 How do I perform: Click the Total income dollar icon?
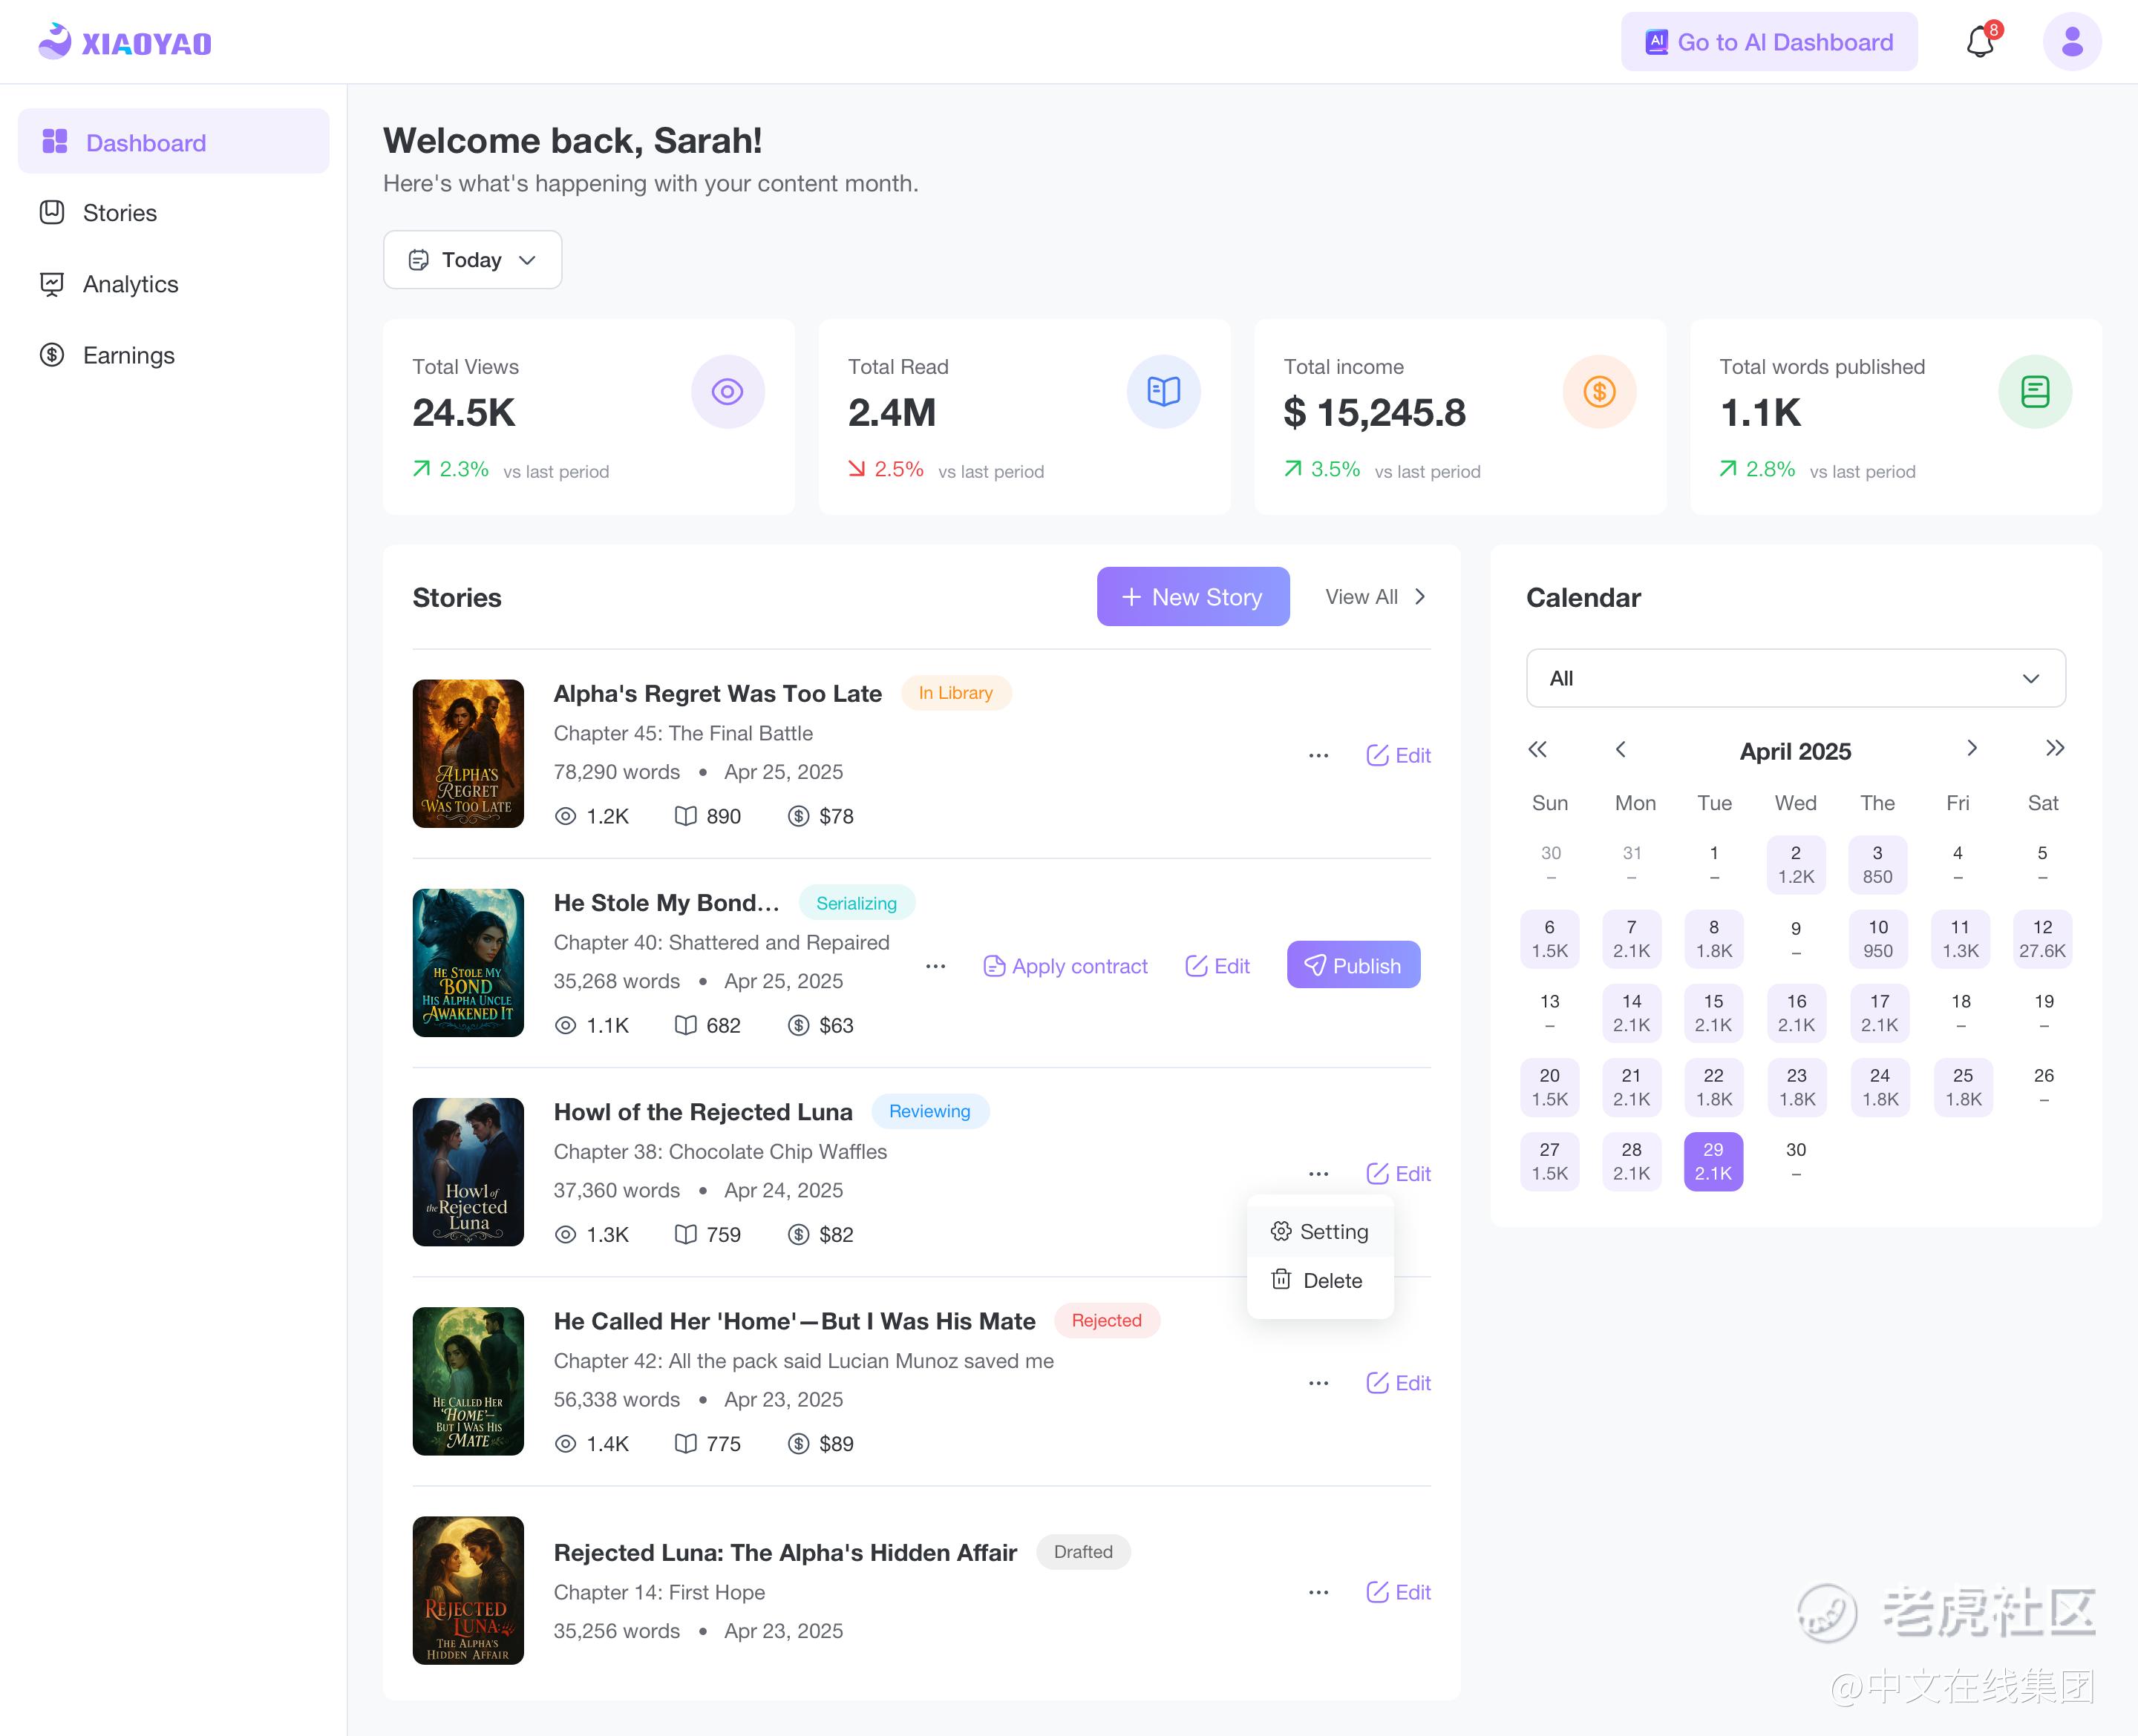(x=1599, y=392)
